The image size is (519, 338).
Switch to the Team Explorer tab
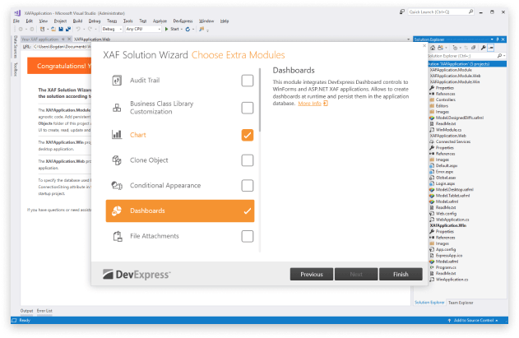pyautogui.click(x=461, y=303)
